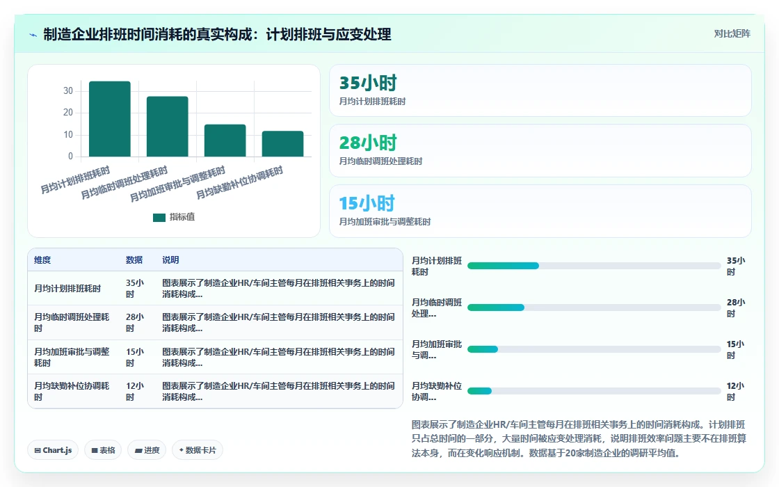Image resolution: width=779 pixels, height=487 pixels.
Task: Click the 月均计划排班耗时 progress bar
Action: click(594, 266)
